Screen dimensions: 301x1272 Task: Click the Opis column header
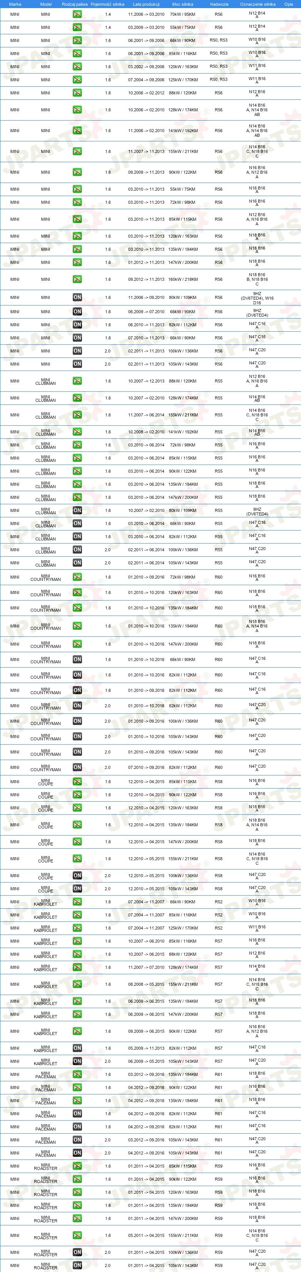289,4
